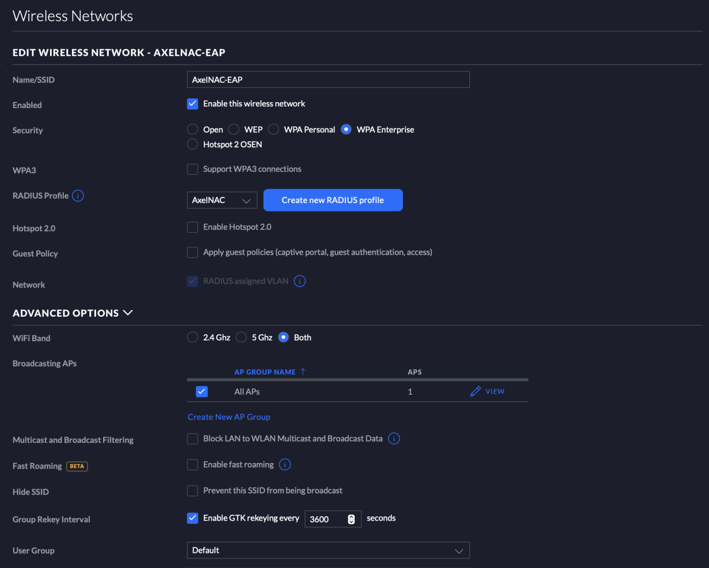Choose the 5 Ghz WiFi band
This screenshot has width=709, height=568.
[241, 337]
